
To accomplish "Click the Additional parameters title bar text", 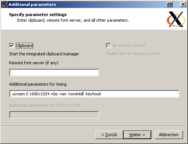I will [x=32, y=4].
